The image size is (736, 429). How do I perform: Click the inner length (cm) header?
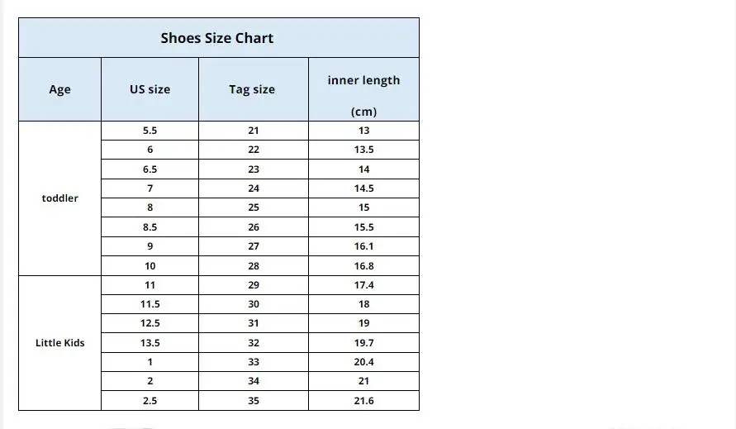pyautogui.click(x=363, y=89)
